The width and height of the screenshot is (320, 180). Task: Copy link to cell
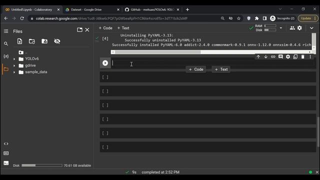(x=273, y=56)
